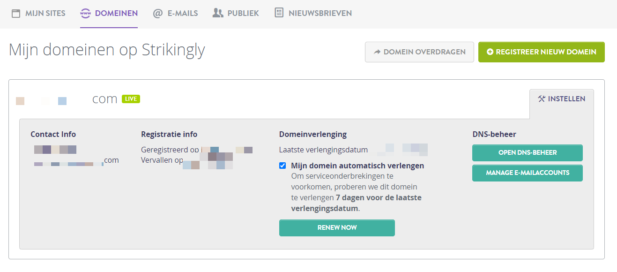The height and width of the screenshot is (272, 617).
Task: Click the Renew Now button
Action: click(337, 227)
